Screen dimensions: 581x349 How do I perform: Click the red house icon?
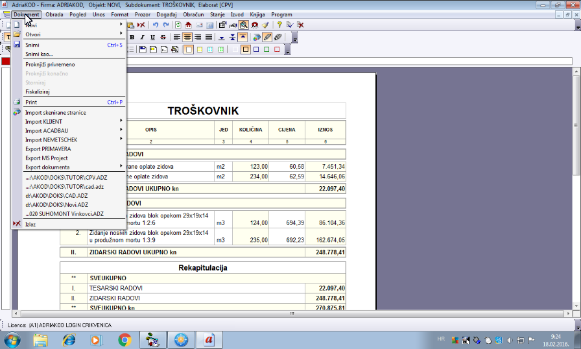[x=188, y=25]
